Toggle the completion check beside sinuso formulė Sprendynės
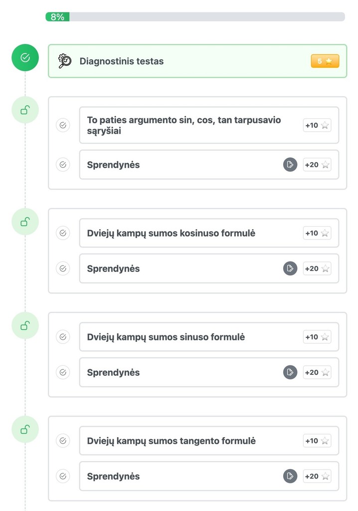 [63, 372]
